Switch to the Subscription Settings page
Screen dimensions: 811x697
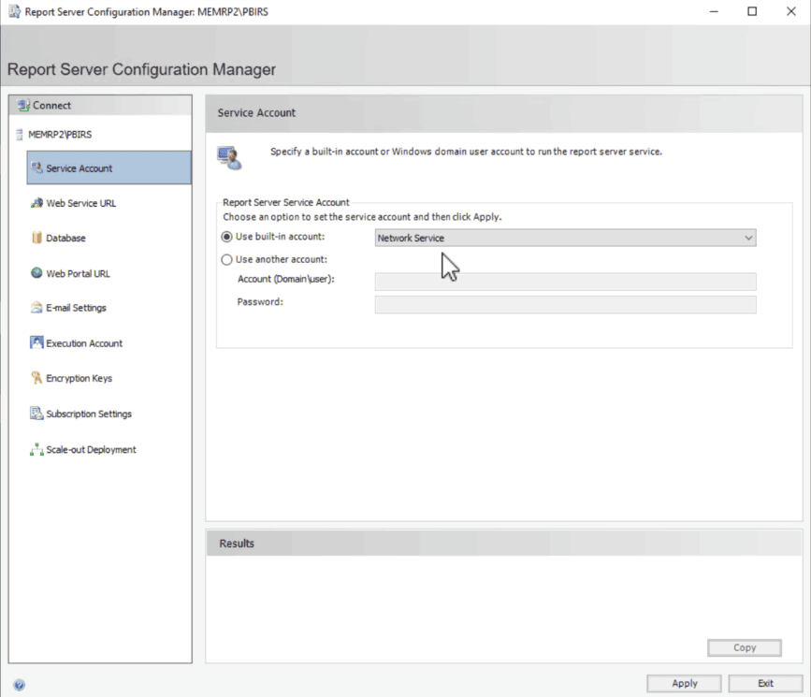(x=89, y=414)
